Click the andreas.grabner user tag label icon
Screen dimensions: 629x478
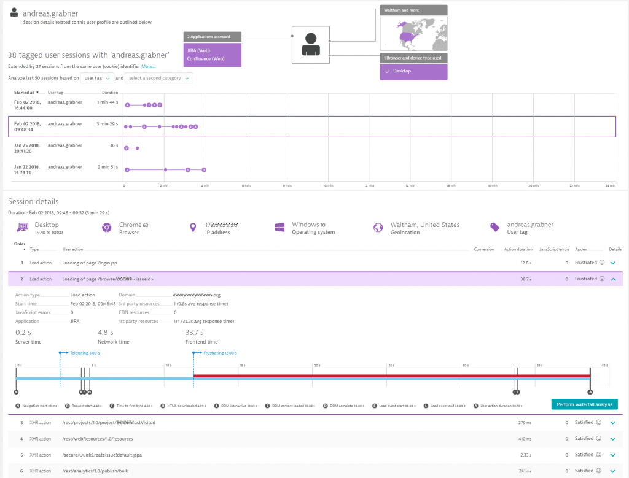tap(494, 226)
